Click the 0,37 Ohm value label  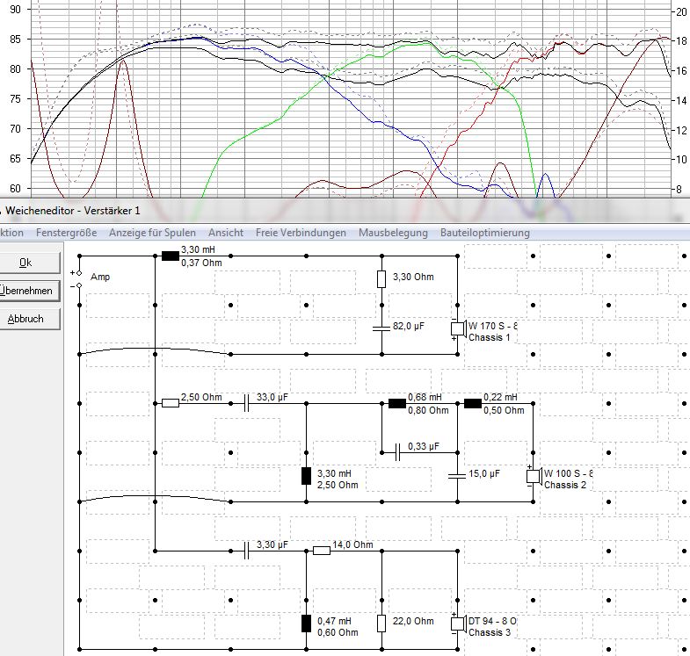point(201,263)
